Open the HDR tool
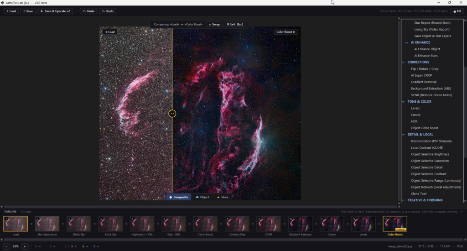This screenshot has height=251, width=467. tap(414, 121)
